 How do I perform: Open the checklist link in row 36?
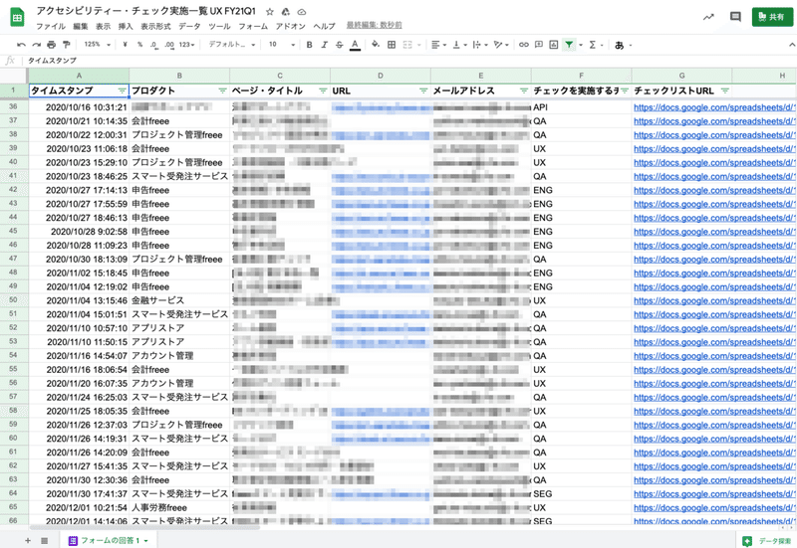(714, 107)
